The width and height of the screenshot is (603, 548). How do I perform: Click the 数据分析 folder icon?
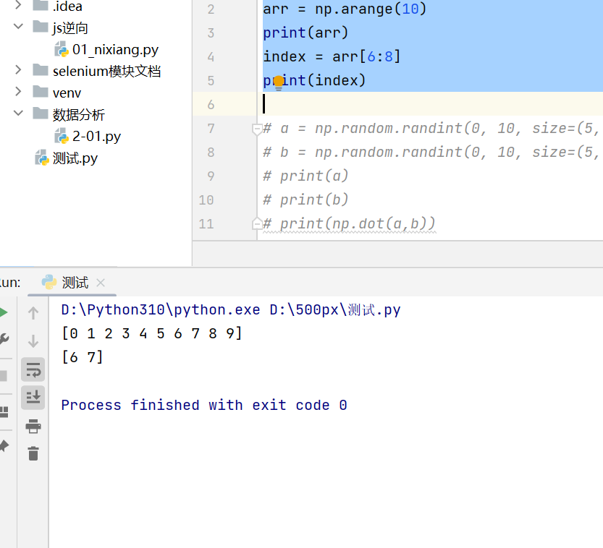point(41,114)
